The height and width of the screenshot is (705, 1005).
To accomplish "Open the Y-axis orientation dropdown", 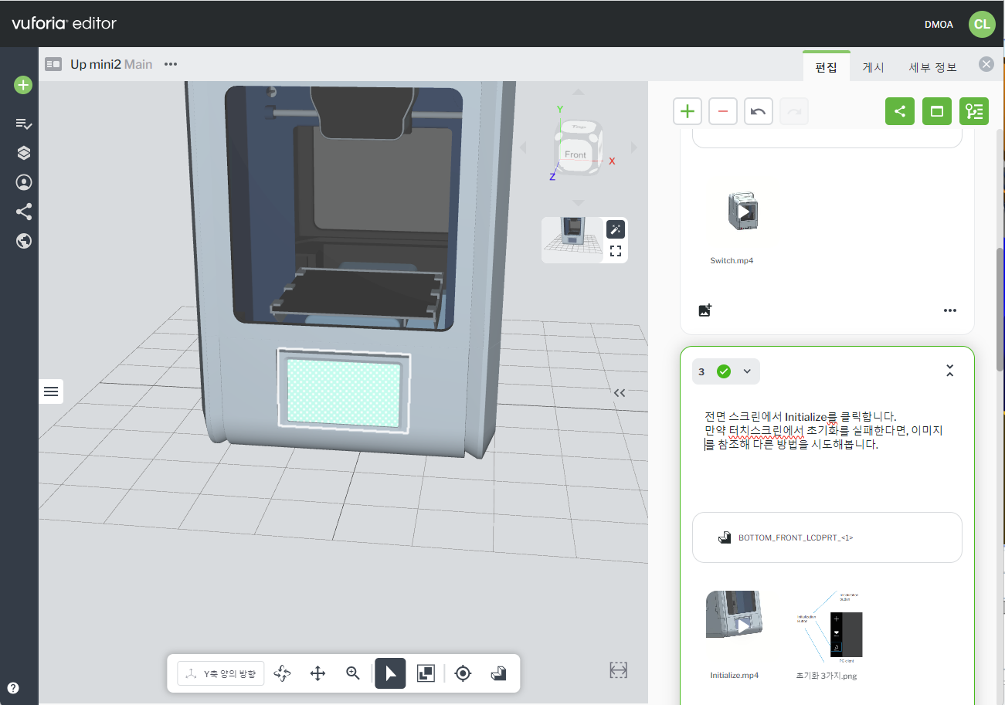I will (222, 673).
